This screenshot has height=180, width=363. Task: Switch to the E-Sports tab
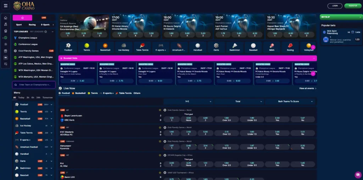[45, 25]
